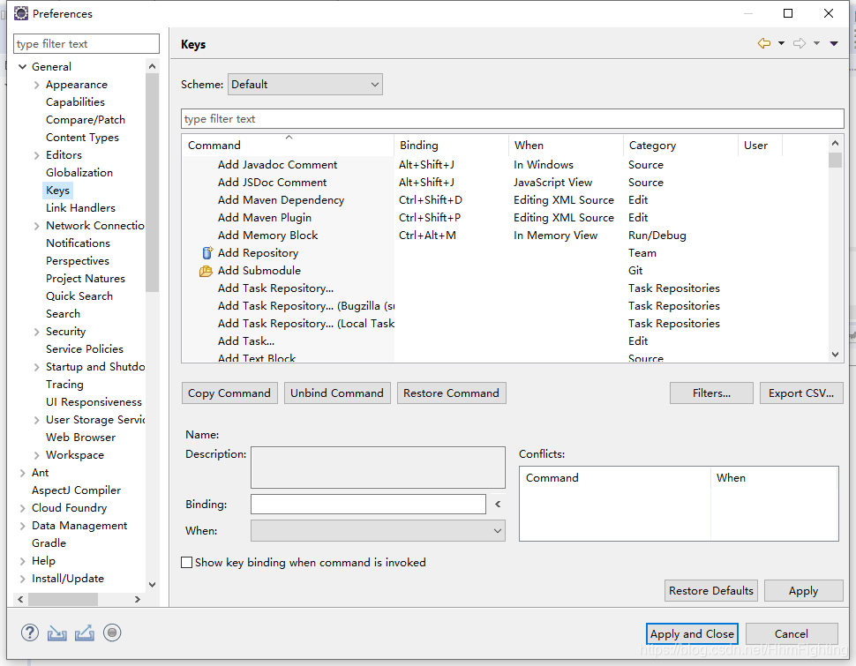The width and height of the screenshot is (856, 666).
Task: Click the Unbind Command button
Action: (337, 393)
